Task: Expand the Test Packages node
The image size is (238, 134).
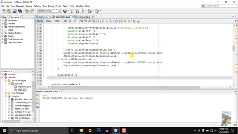Action: (x=6, y=93)
